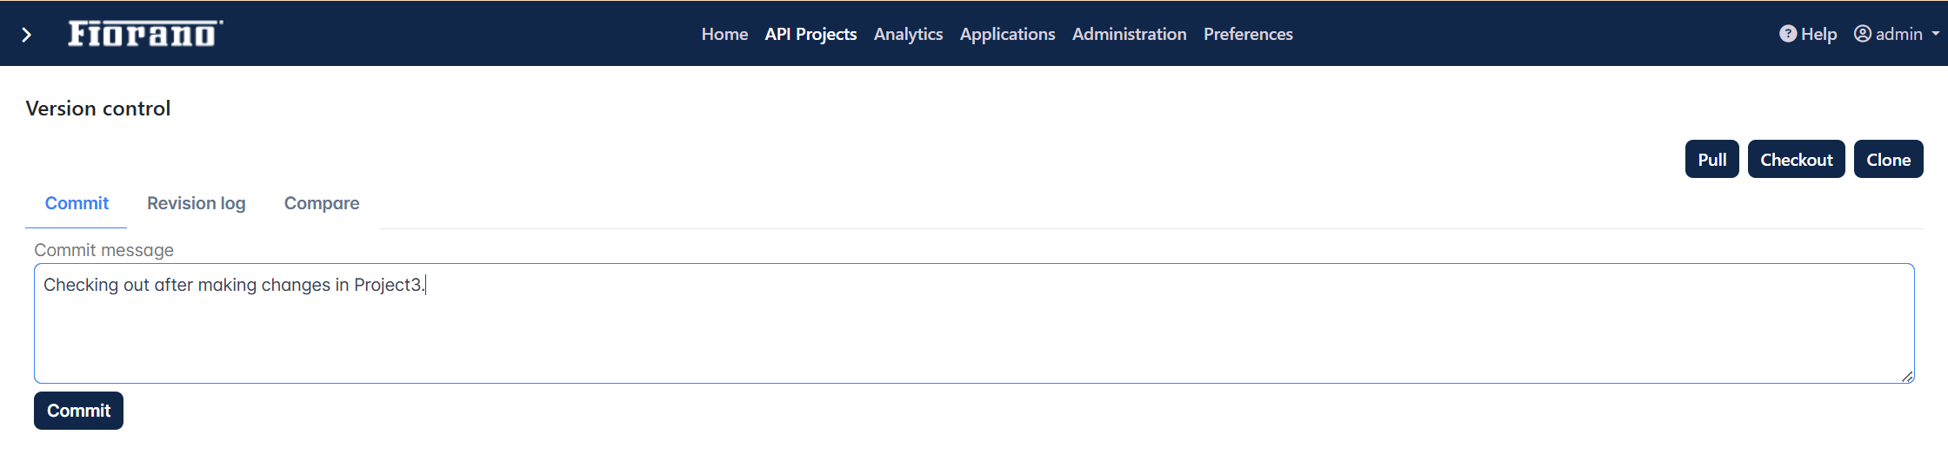Open the Preferences menu
1948x461 pixels.
[1248, 34]
